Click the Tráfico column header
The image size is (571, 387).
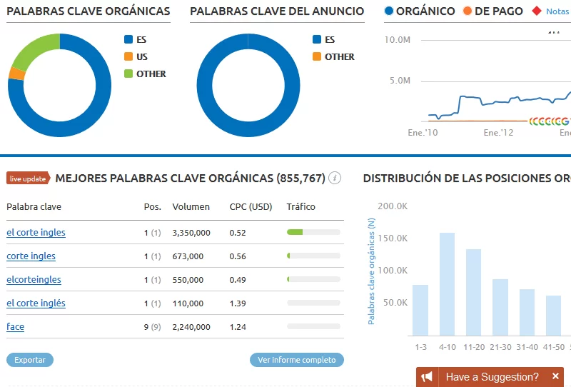pyautogui.click(x=300, y=206)
